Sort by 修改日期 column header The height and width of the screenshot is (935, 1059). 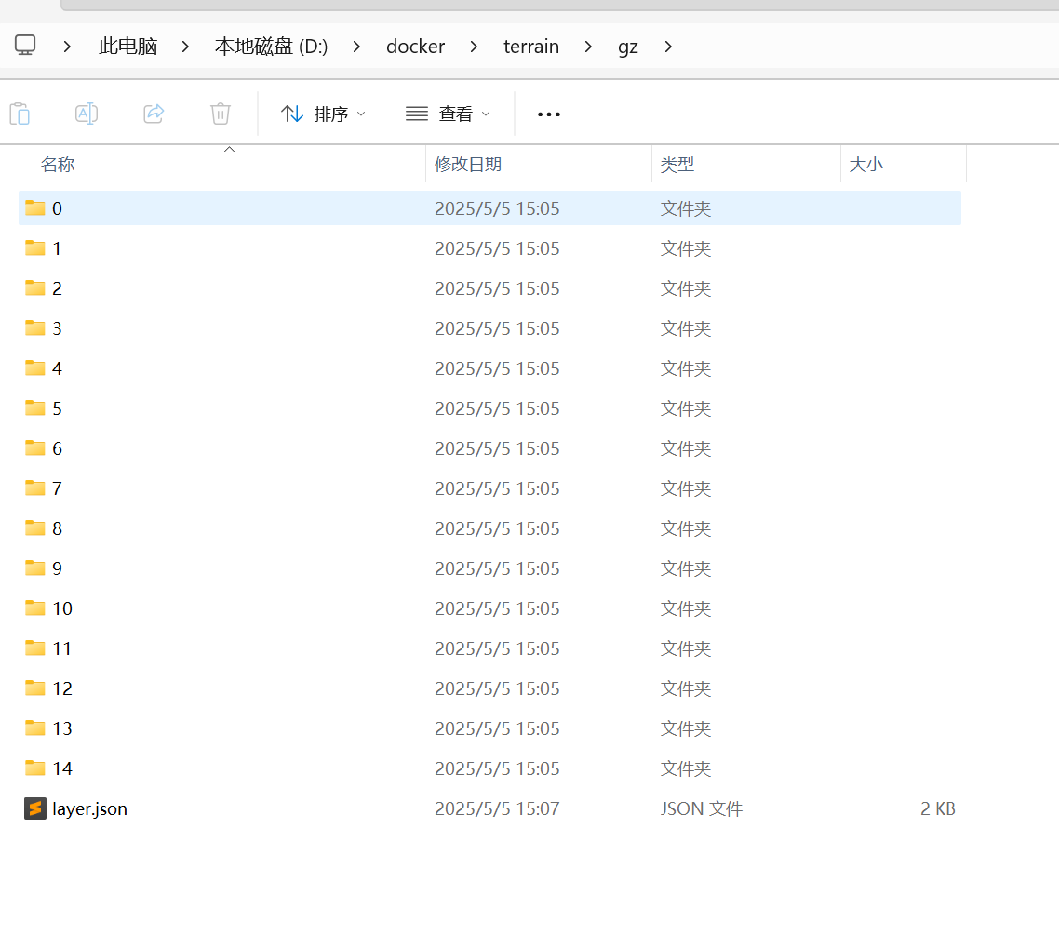pos(468,165)
